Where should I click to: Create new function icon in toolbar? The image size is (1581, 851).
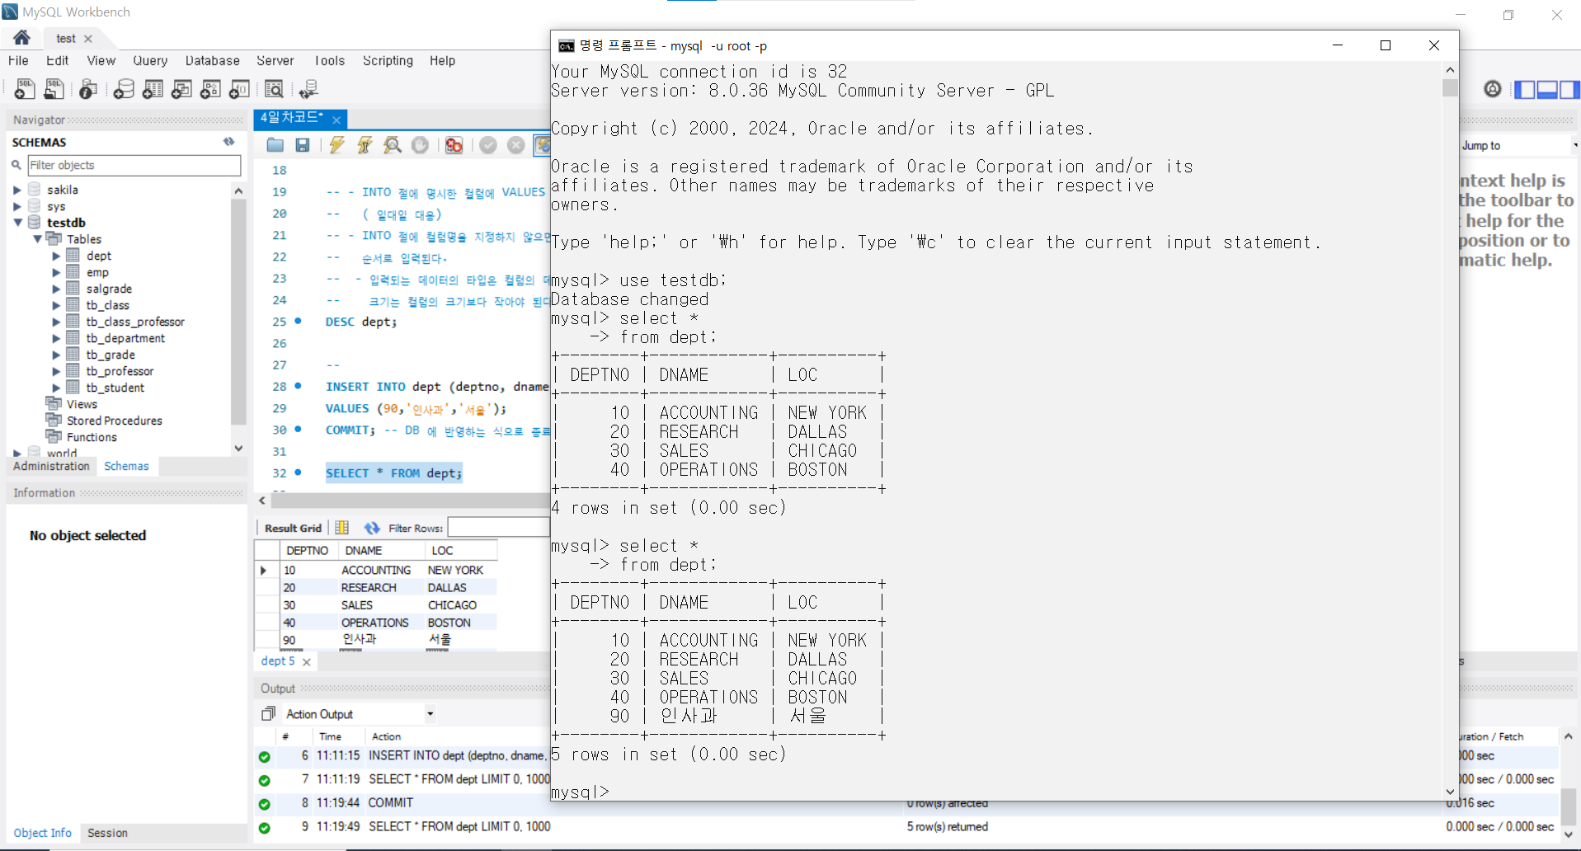pyautogui.click(x=239, y=89)
